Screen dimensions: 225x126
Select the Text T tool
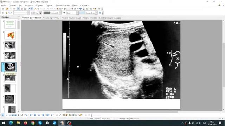18,115
